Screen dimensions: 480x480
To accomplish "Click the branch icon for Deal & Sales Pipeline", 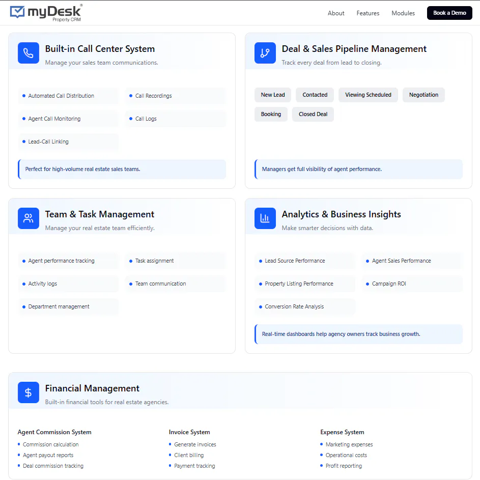I will (265, 53).
